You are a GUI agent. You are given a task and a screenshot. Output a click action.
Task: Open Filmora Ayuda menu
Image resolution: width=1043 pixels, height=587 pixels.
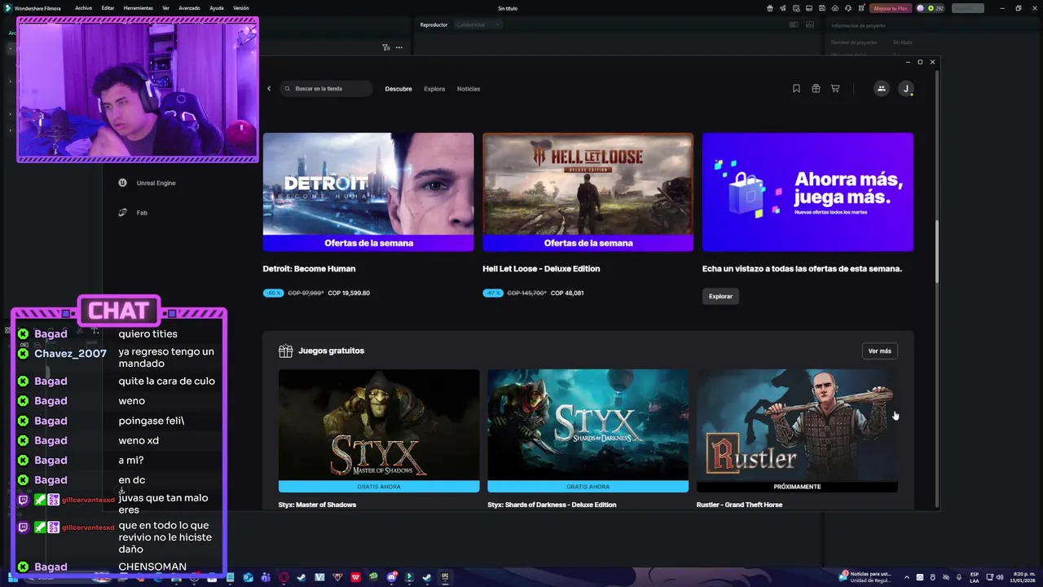217,8
